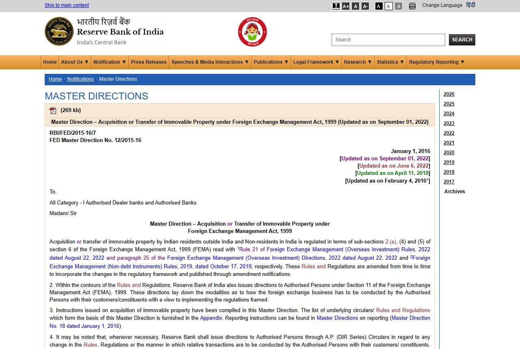Screen dimensions: 520x349
Task: Open the 2018 archive year link
Action: coord(449,172)
